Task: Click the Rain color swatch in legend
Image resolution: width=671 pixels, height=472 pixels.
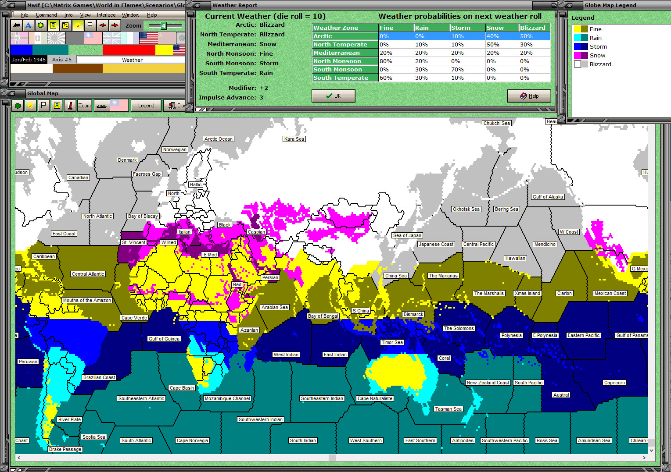Action: (581, 38)
